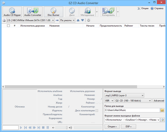Click the Advanced button
Image resolution: width=167 pixels, height=132 pixels.
pyautogui.click(x=159, y=100)
